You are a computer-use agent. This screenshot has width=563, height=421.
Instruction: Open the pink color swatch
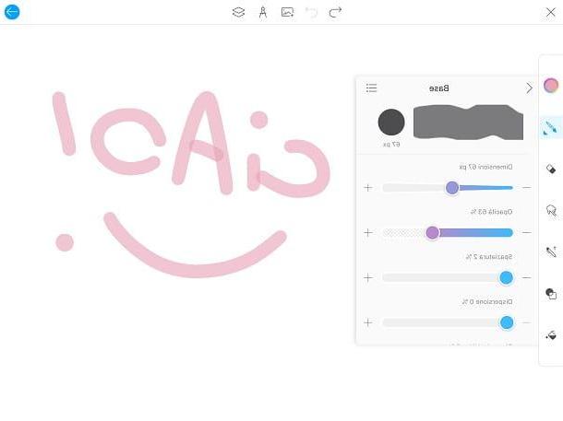(x=551, y=86)
